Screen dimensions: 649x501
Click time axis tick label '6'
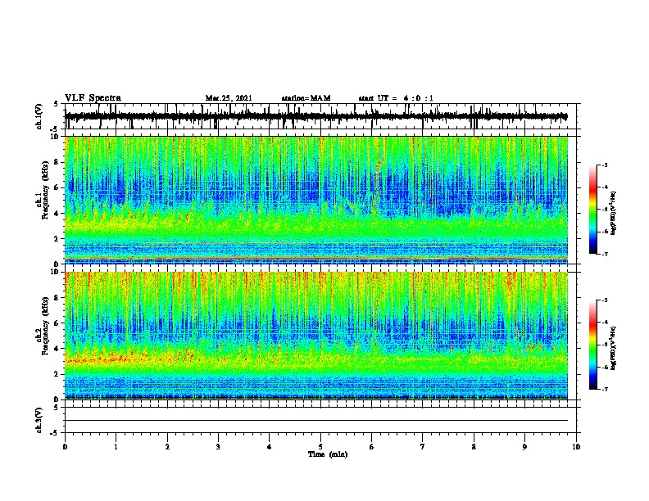tap(372, 447)
